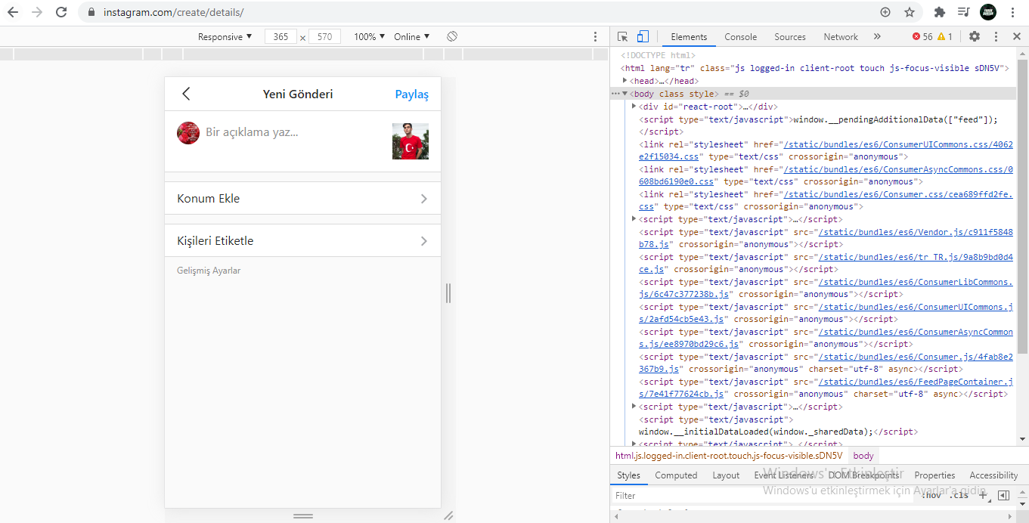Image resolution: width=1029 pixels, height=523 pixels.
Task: Rotate the device viewport
Action: click(x=452, y=36)
